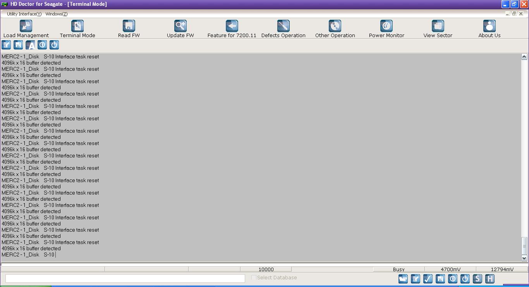Open the Defects Operation tool
Screen dimensions: 529x287
[x=283, y=29]
